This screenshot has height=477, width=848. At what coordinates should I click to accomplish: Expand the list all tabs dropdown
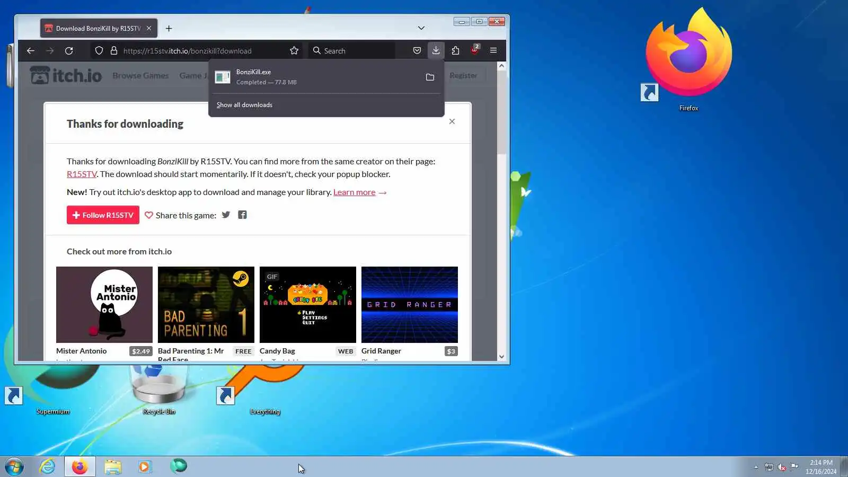coord(421,28)
